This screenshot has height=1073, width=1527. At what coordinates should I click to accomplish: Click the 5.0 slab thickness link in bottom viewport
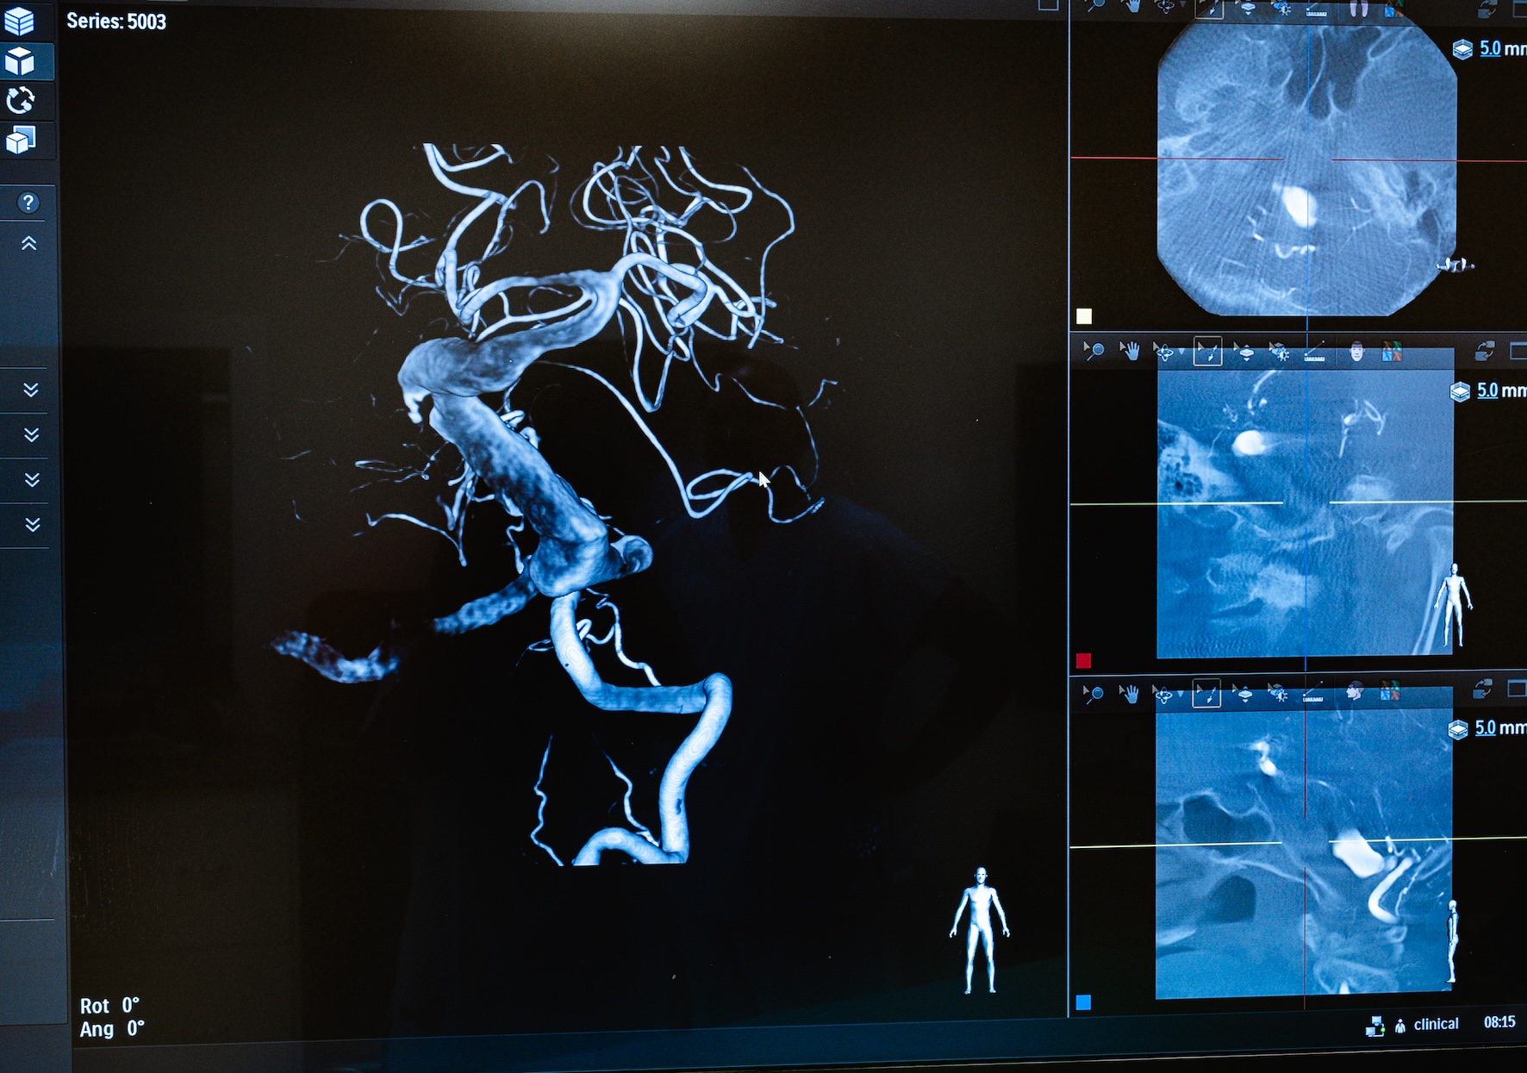click(1485, 727)
